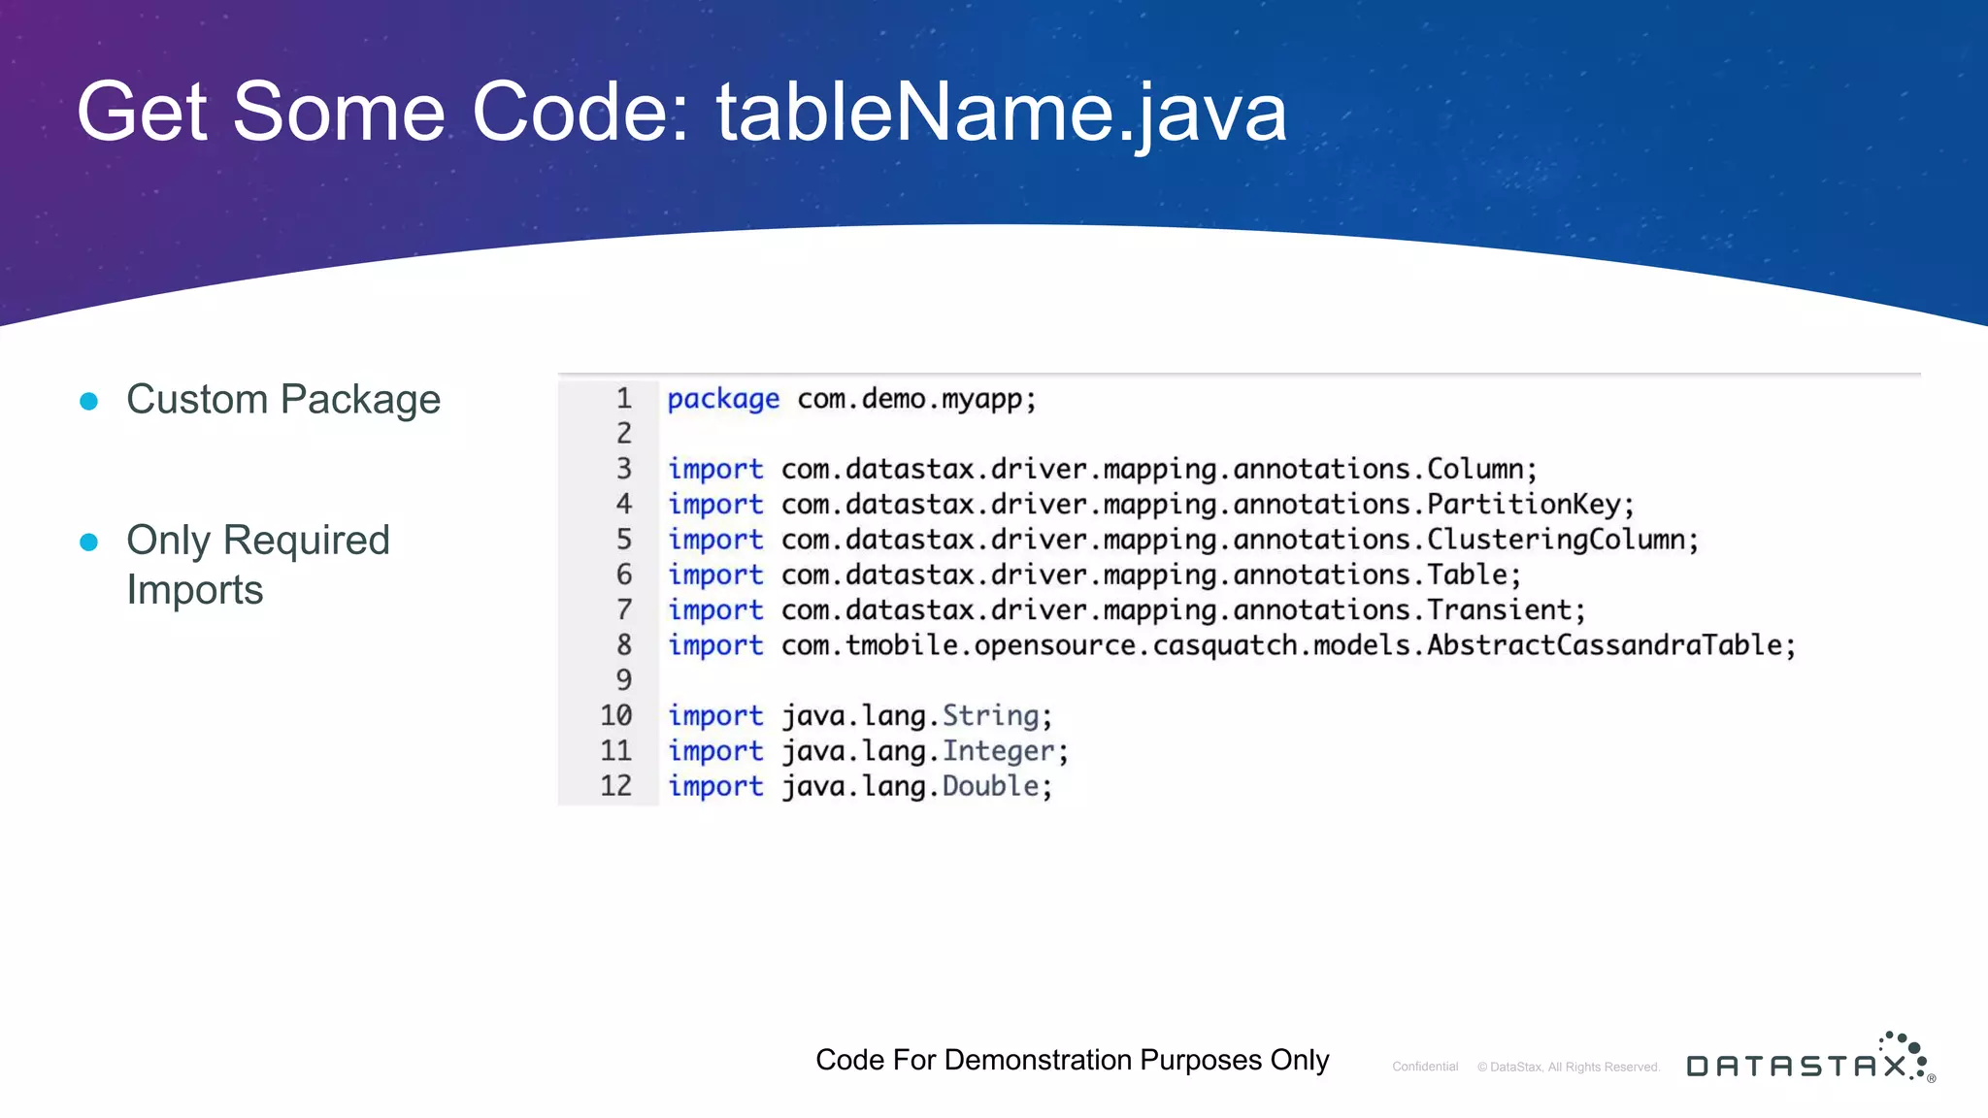Viewport: 1988px width, 1118px height.
Task: Select the 'Only Required Imports' bullet text
Action: (258, 565)
